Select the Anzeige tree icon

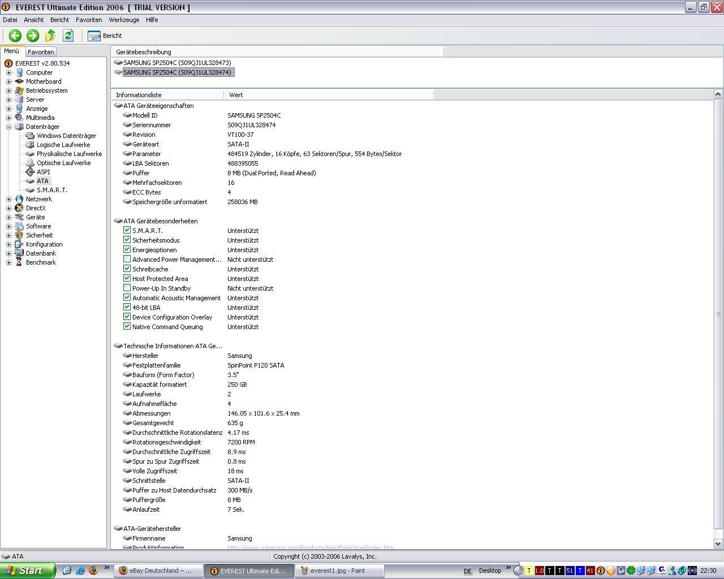[19, 109]
